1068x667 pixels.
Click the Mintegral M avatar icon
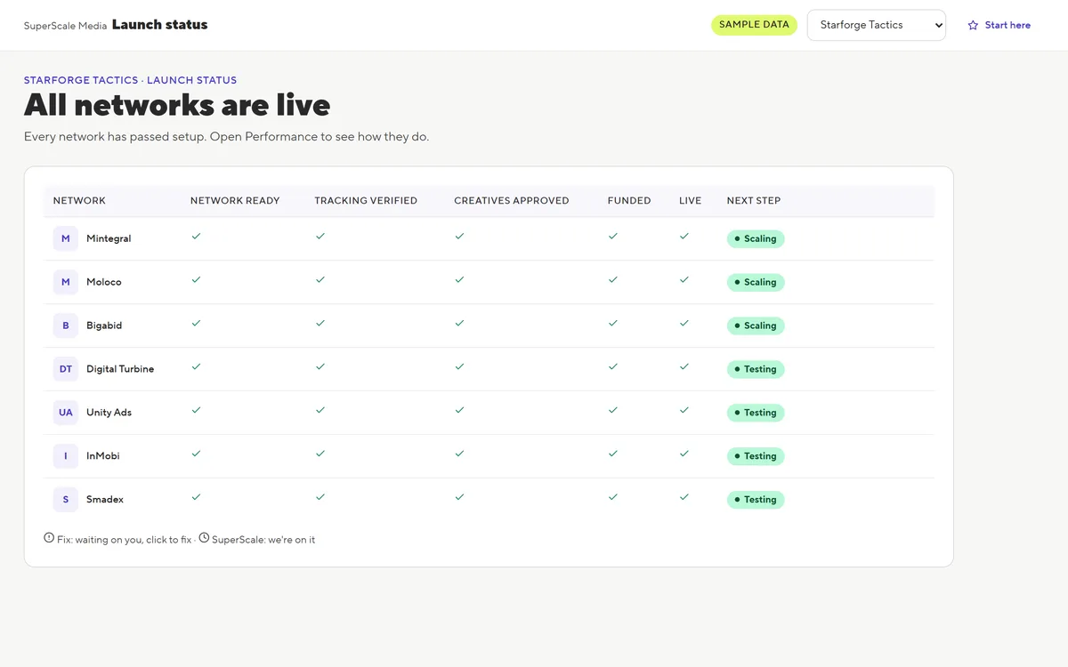coord(66,238)
